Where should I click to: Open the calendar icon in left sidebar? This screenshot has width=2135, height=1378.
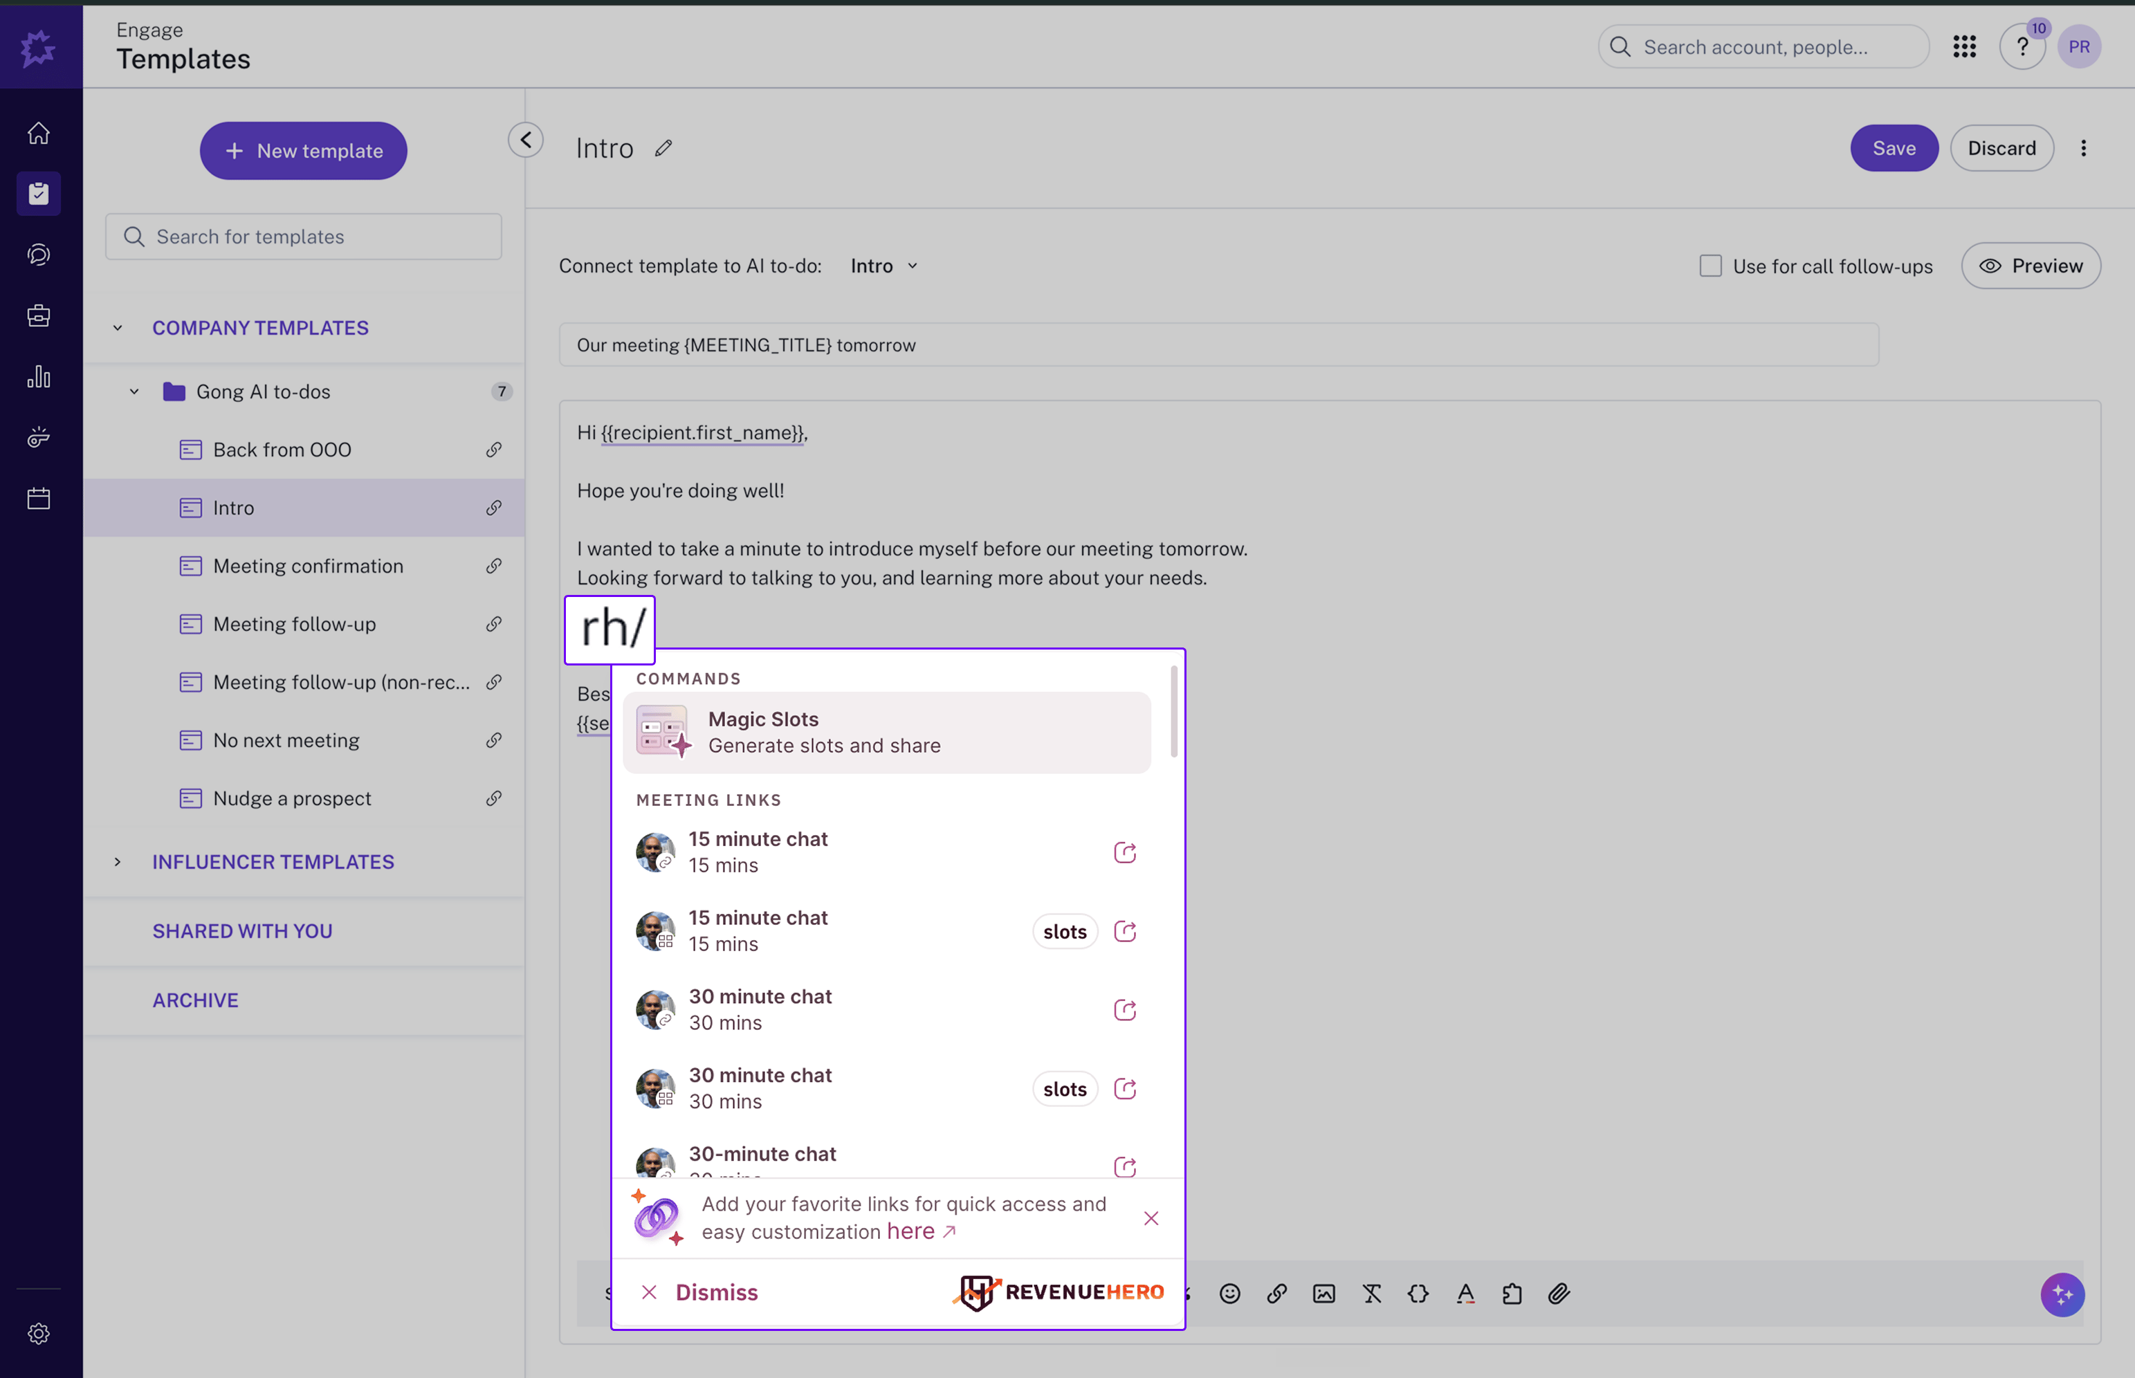click(39, 498)
